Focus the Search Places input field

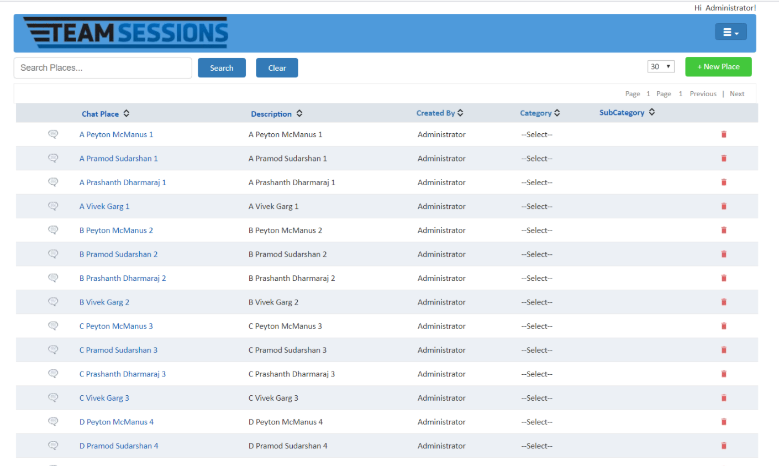pos(103,68)
